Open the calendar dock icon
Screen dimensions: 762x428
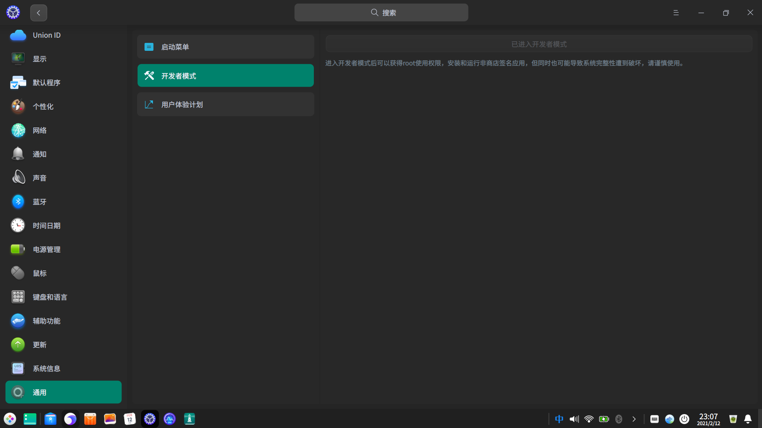tap(130, 419)
